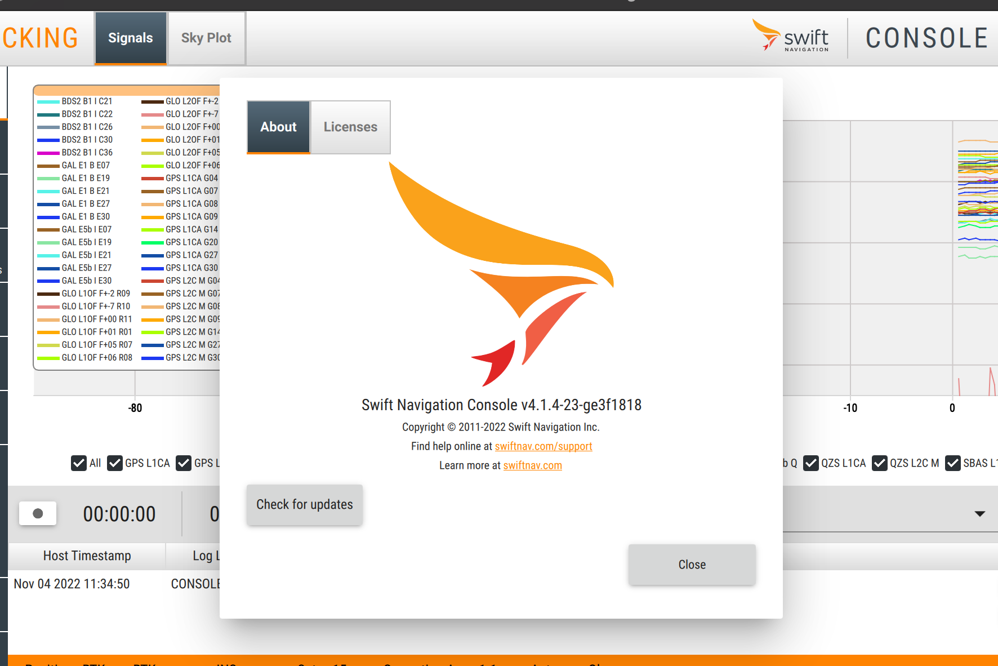This screenshot has height=666, width=998.
Task: Select the About tab in dialog
Action: tap(279, 127)
